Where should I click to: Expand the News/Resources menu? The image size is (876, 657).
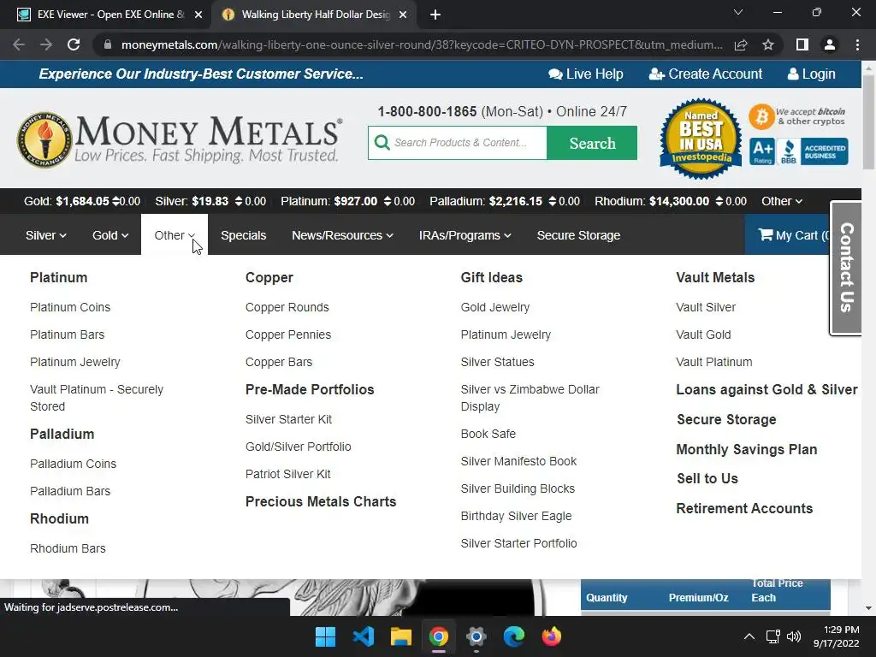[x=342, y=235]
